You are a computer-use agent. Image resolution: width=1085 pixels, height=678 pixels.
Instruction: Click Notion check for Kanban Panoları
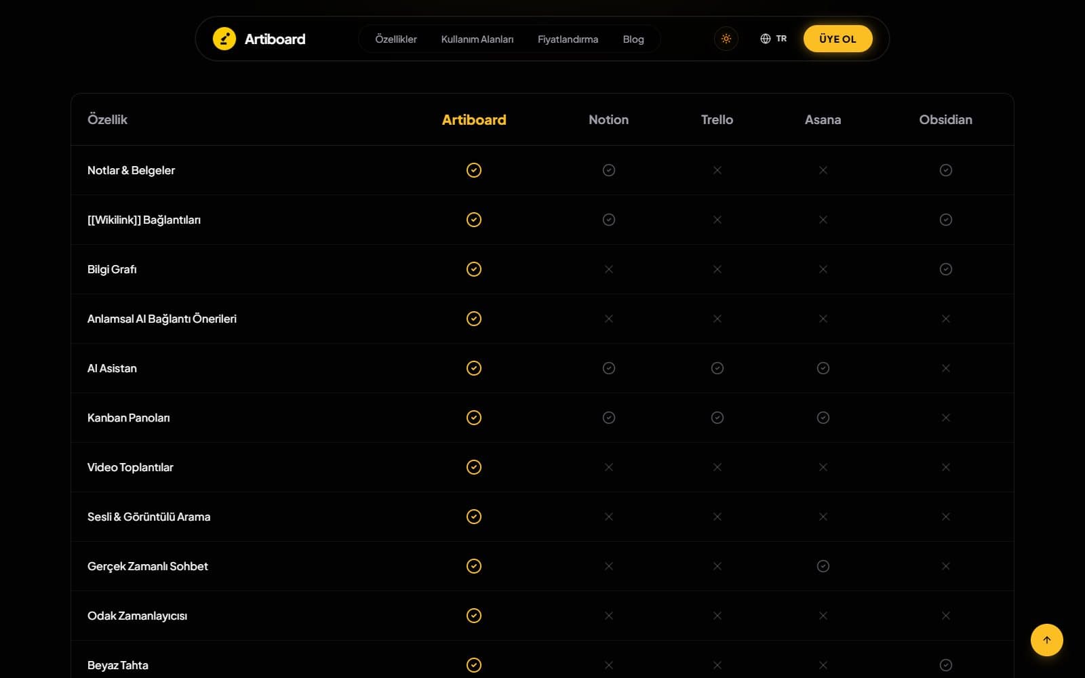(609, 418)
